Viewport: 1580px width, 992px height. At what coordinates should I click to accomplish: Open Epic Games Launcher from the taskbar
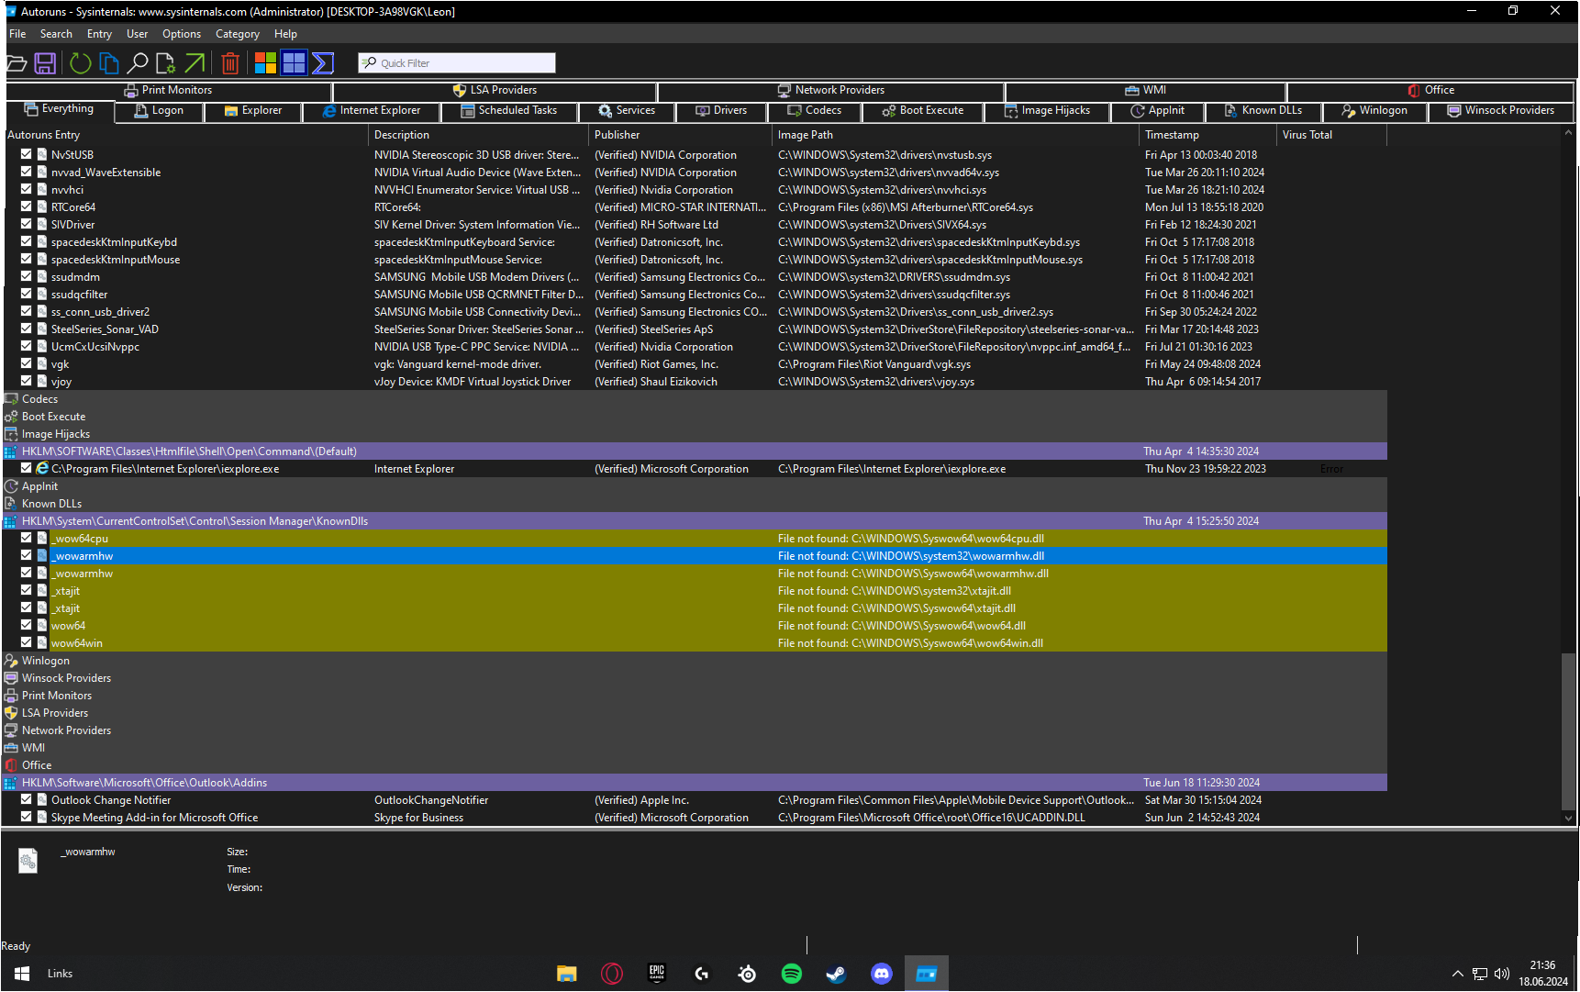point(657,974)
